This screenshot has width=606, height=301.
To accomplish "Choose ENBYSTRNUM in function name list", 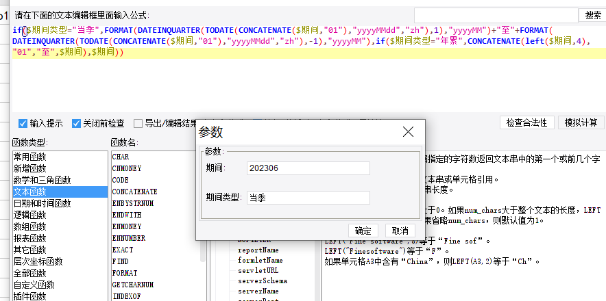I will [133, 203].
